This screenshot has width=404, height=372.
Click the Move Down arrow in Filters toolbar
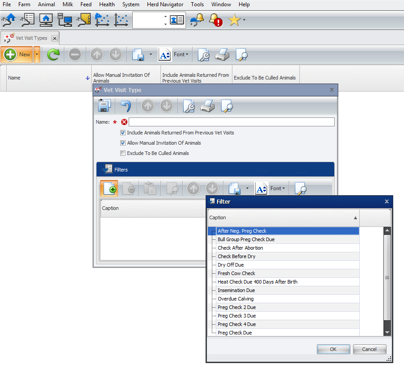coord(212,188)
